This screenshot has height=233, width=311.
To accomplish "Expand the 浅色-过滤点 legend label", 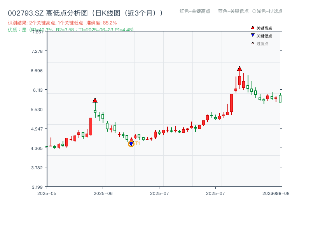I will tap(269, 12).
